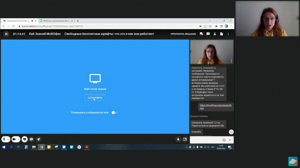This screenshot has height=168, width=300.
Task: Open Windows notification center
Action: coord(230,147)
